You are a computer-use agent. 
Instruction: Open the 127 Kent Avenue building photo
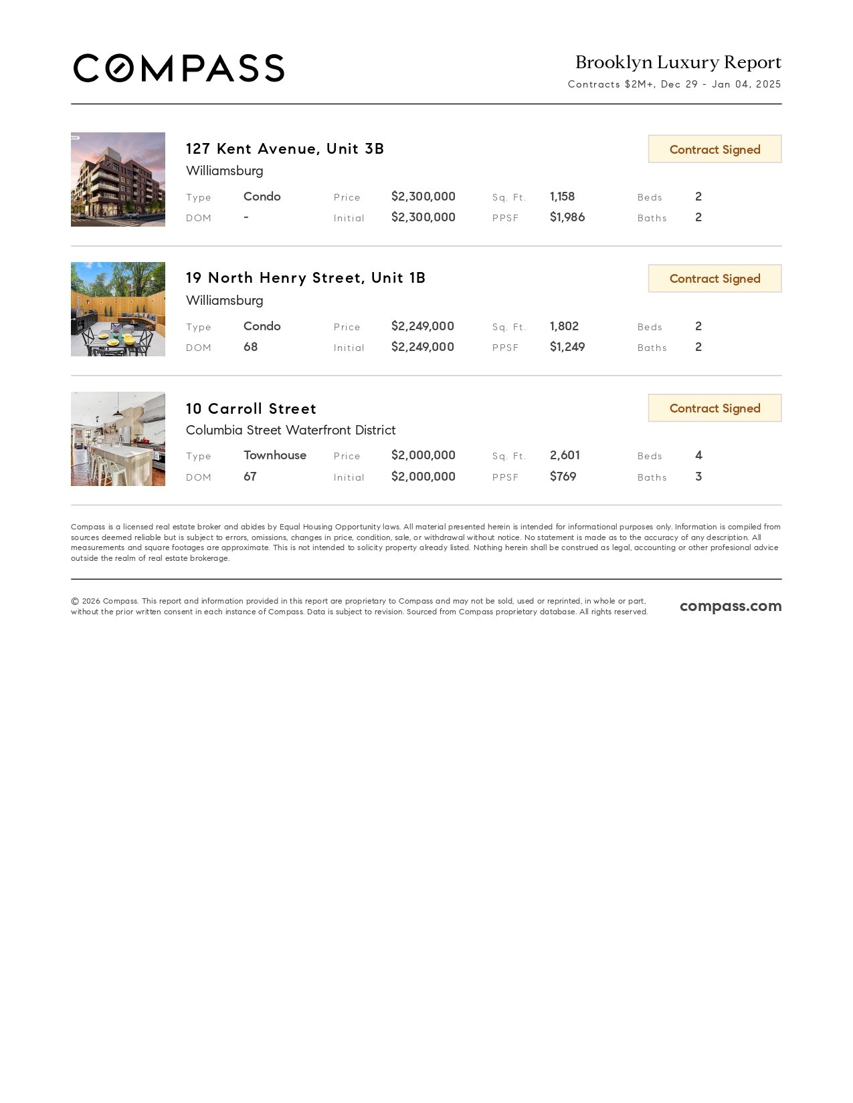(x=118, y=179)
